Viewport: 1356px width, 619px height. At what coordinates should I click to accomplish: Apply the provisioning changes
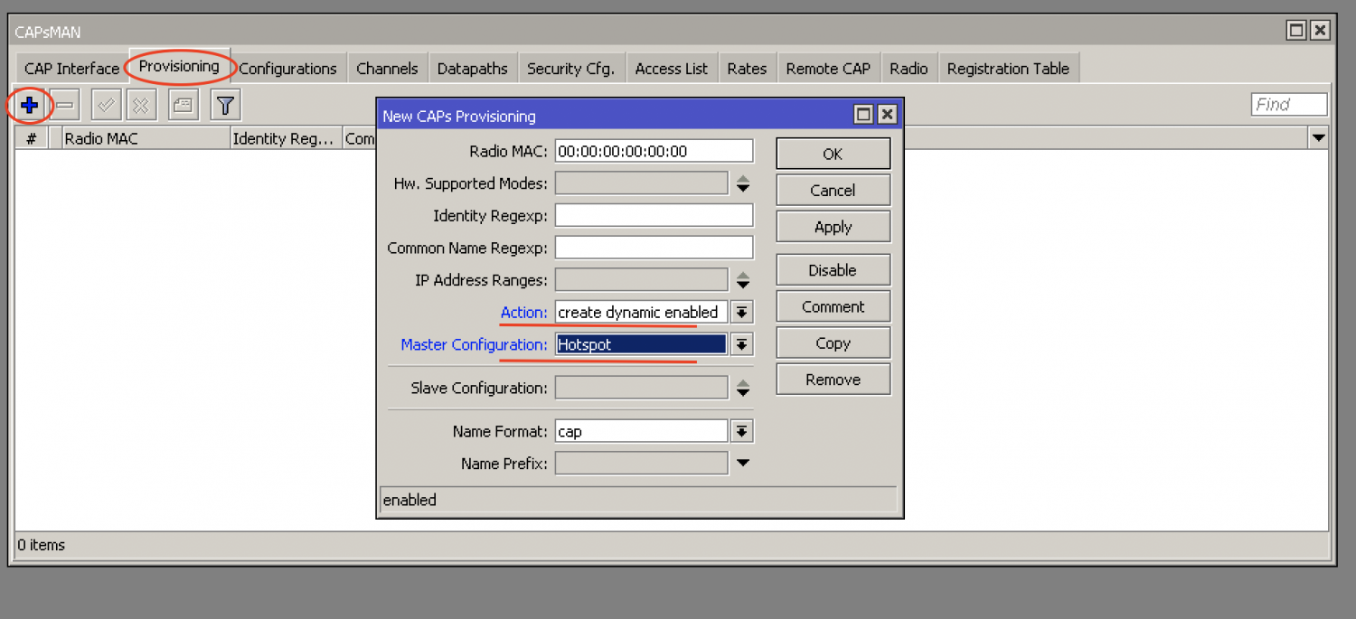click(832, 226)
